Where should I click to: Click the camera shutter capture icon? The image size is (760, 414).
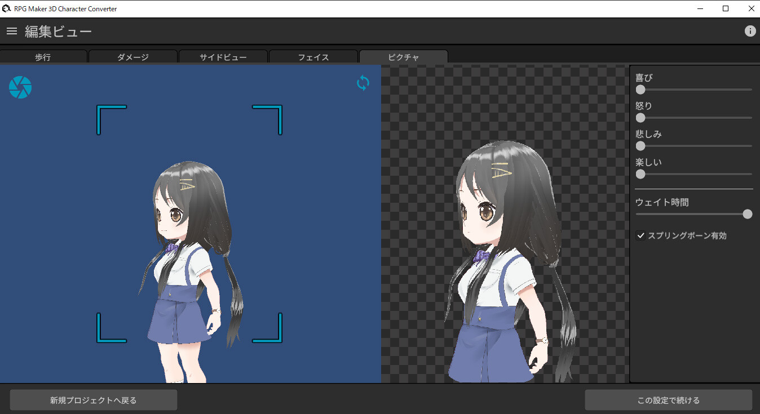[x=20, y=87]
